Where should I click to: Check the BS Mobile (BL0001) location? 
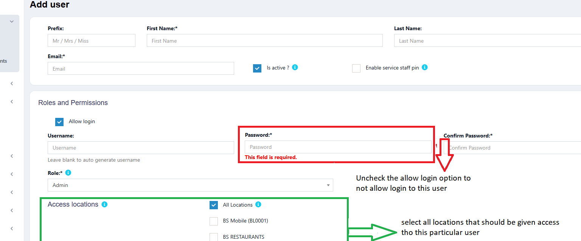click(x=214, y=221)
